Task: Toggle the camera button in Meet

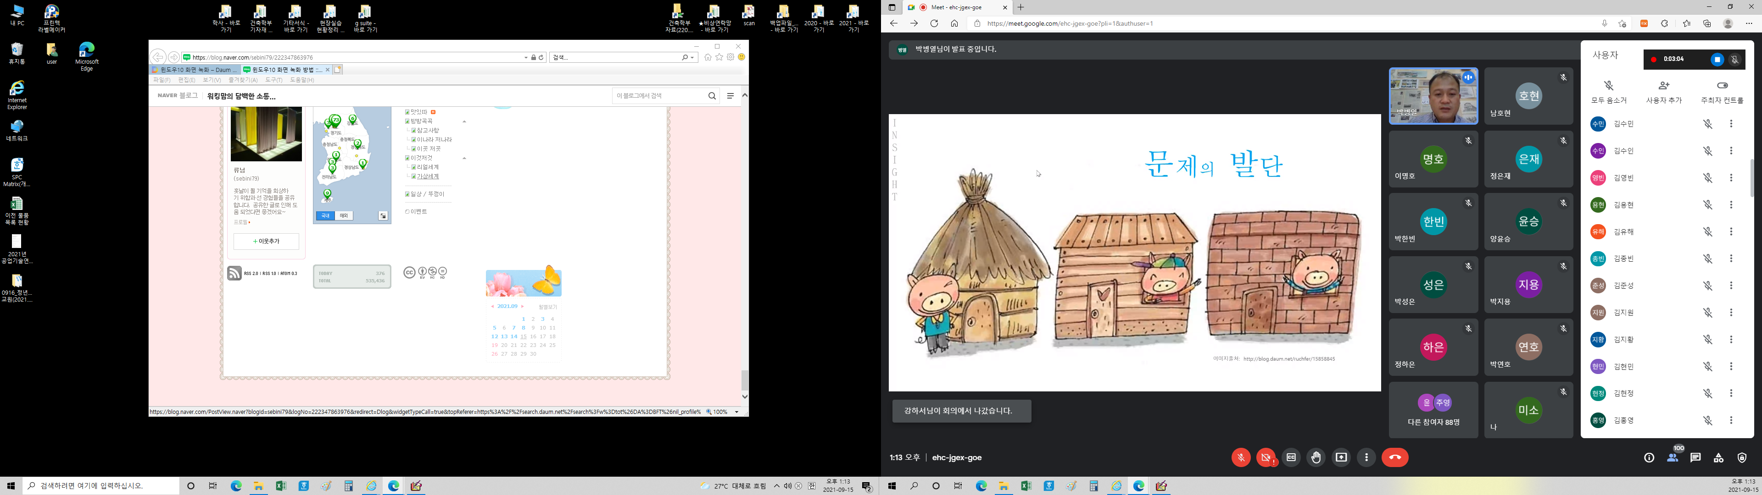Action: (1266, 457)
